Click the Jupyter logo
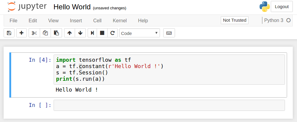This screenshot has width=297, height=122. [x=27, y=7]
